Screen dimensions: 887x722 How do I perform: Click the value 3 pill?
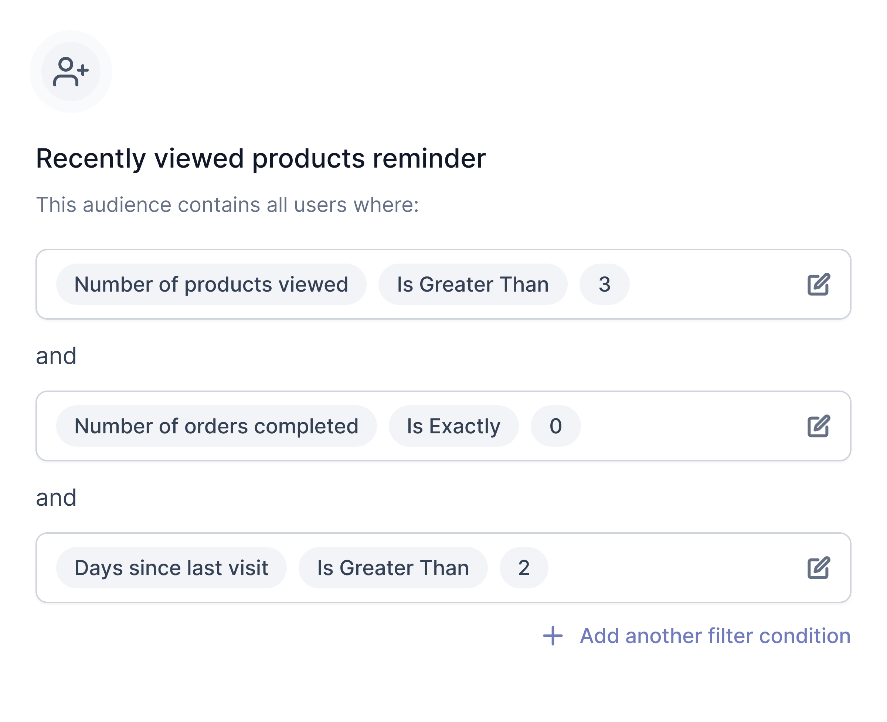[x=604, y=285]
